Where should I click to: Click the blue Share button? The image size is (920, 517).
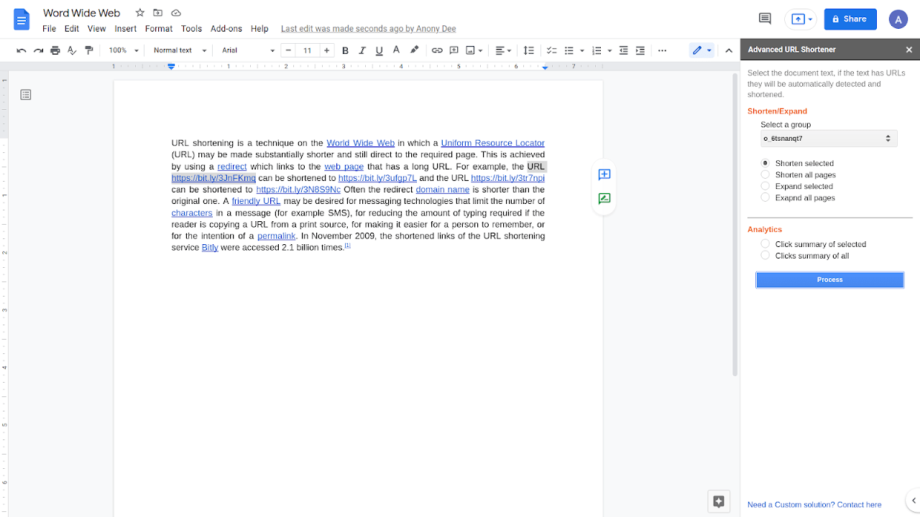point(850,19)
